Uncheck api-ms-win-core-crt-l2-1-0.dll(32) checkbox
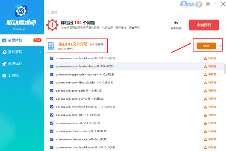Image resolution: width=226 pixels, height=151 pixels. [52, 123]
